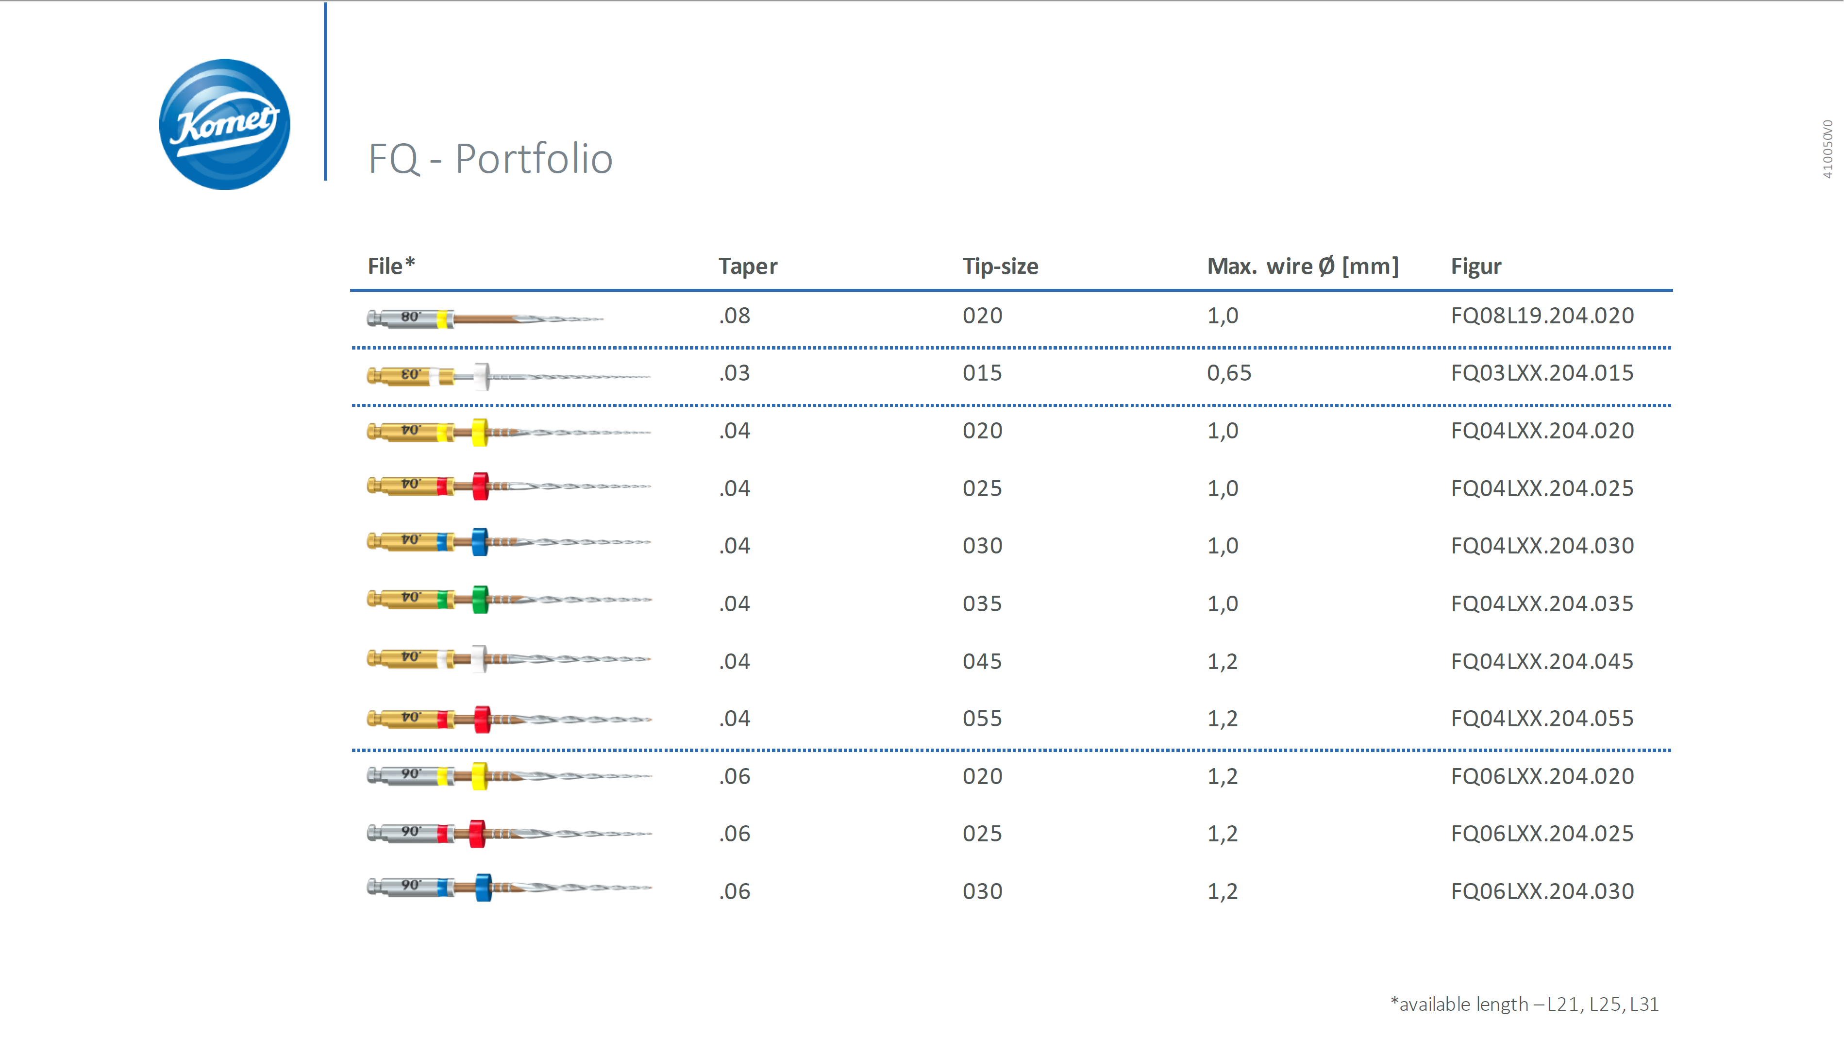Viewport: 1844px width, 1037px height.
Task: Click taper value '.03'
Action: (735, 373)
